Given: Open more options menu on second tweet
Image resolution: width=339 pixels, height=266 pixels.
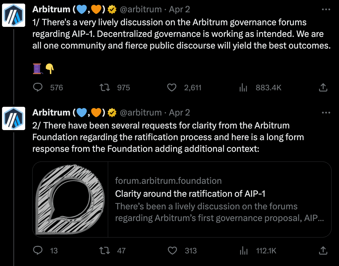Looking at the screenshot, I should click(x=326, y=113).
